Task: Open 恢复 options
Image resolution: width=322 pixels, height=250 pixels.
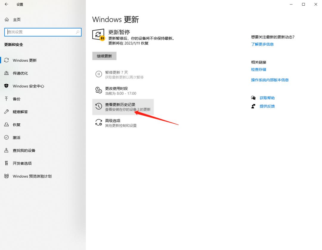Action: tap(16, 125)
